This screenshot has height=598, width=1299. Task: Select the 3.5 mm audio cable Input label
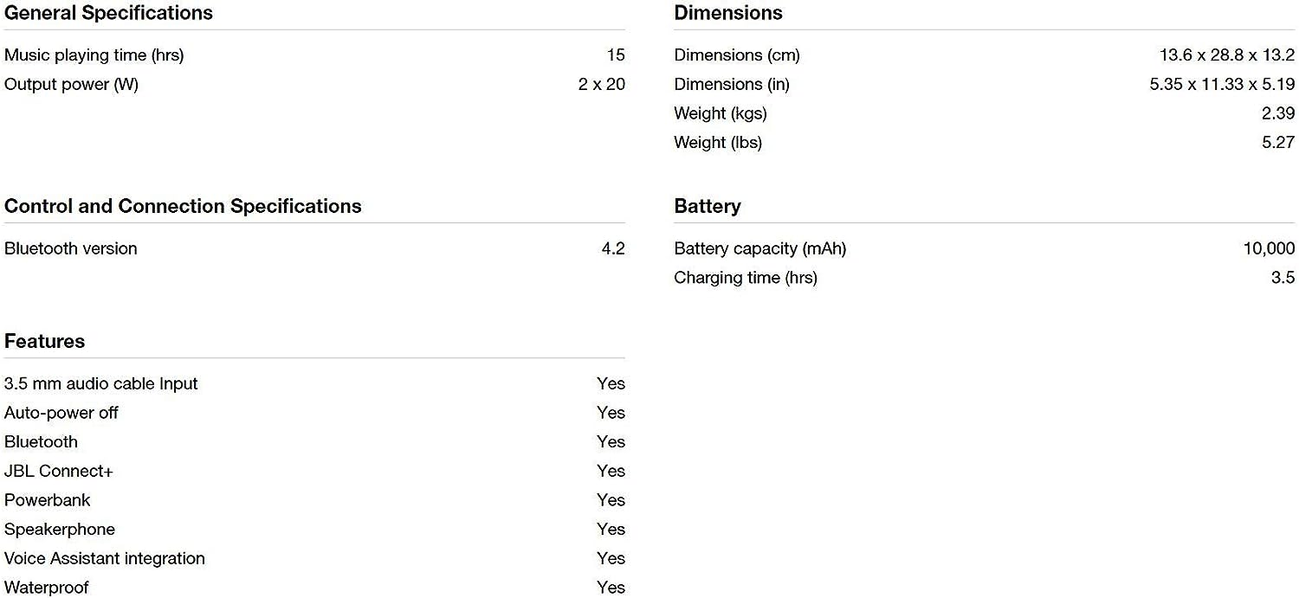(101, 384)
